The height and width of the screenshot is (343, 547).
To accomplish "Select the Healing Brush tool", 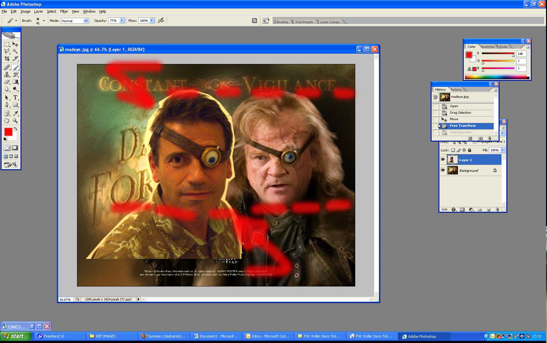I will pos(7,68).
